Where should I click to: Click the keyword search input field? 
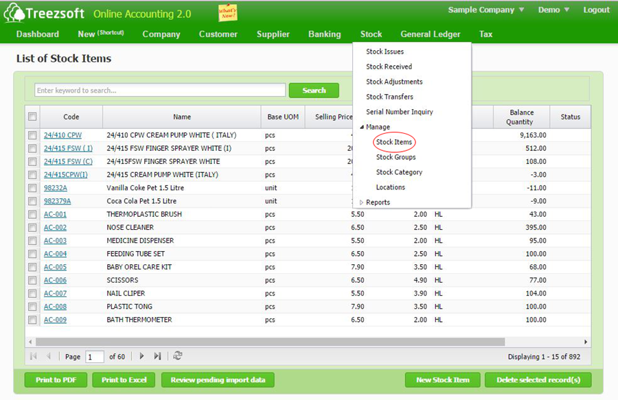[x=160, y=91]
